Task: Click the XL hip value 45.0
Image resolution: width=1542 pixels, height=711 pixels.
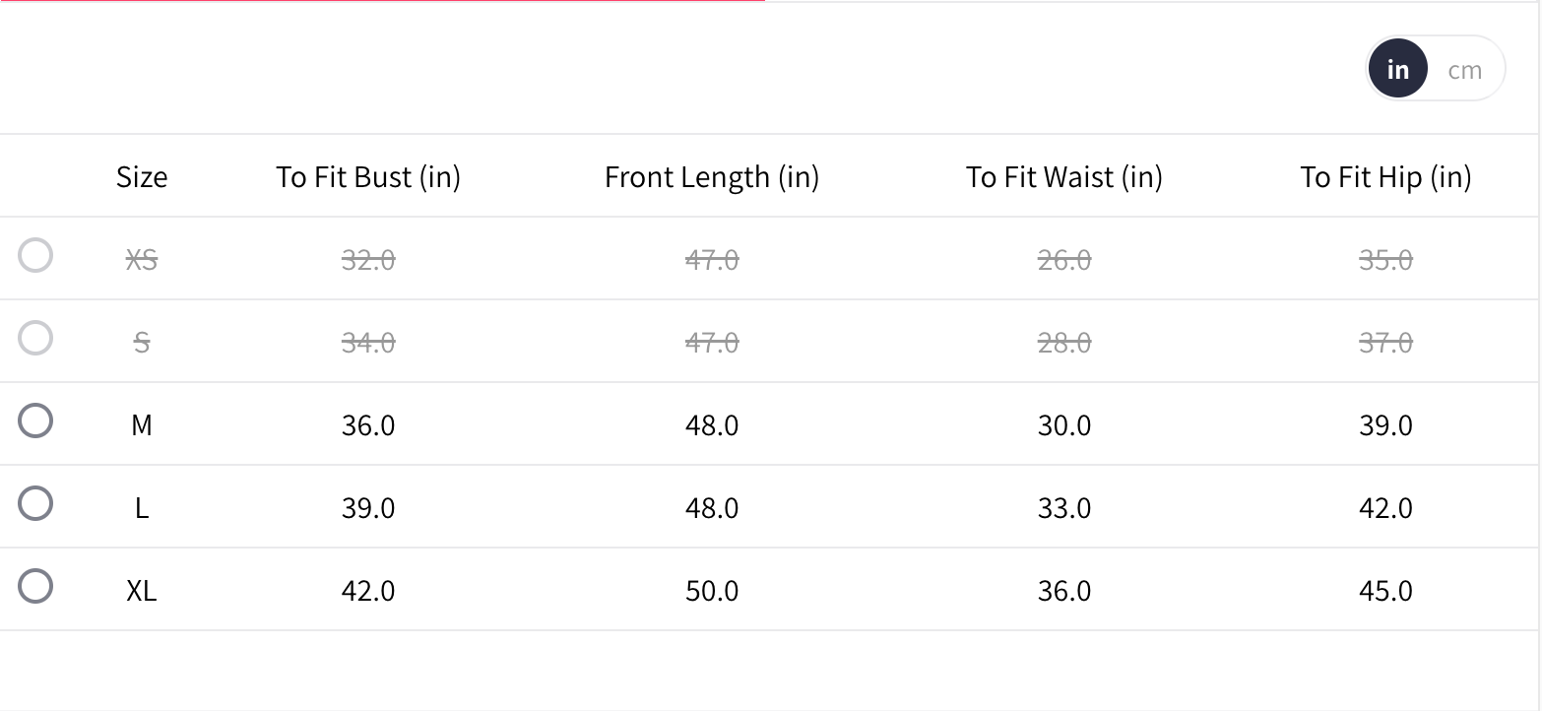Action: pos(1385,591)
